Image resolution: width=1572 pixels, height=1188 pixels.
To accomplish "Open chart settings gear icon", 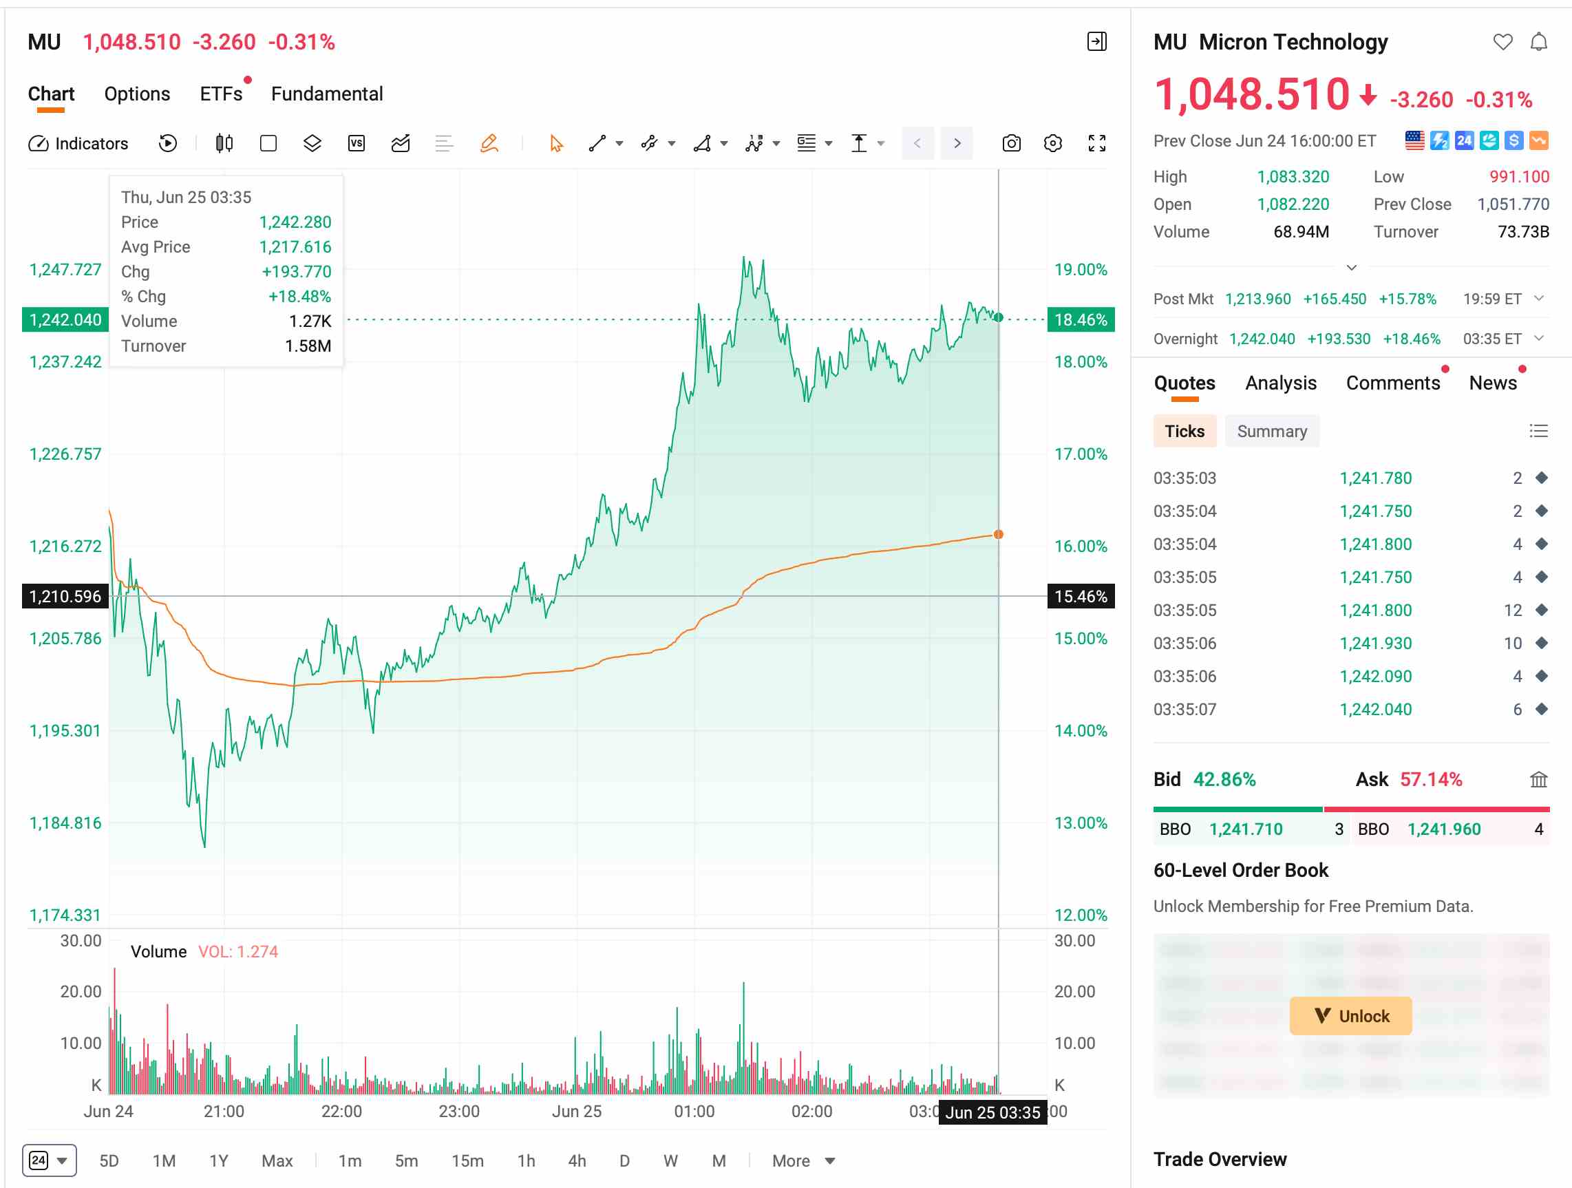I will (1052, 144).
